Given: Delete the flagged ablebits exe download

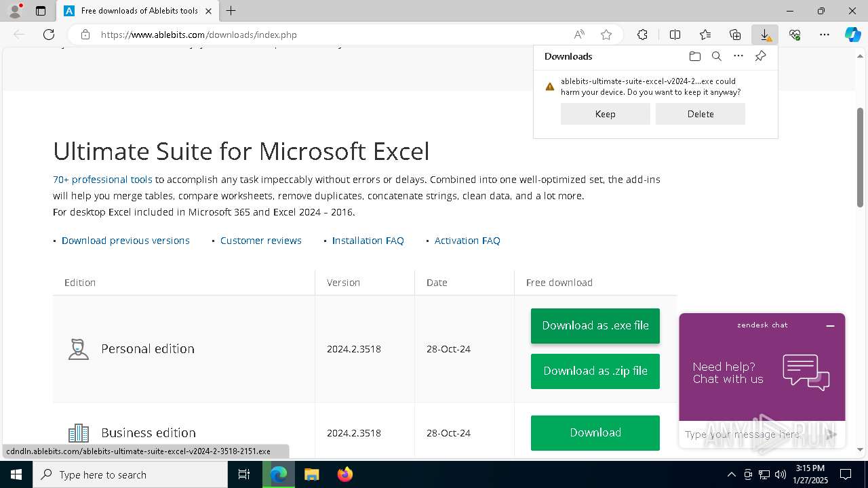Looking at the screenshot, I should coord(701,114).
